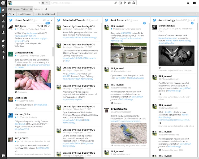The height and width of the screenshot is (159, 199).
Task: Clear selected profile with X button
Action: point(43,3)
